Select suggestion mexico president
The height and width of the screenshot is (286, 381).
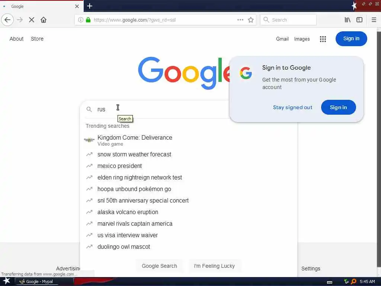(189, 166)
